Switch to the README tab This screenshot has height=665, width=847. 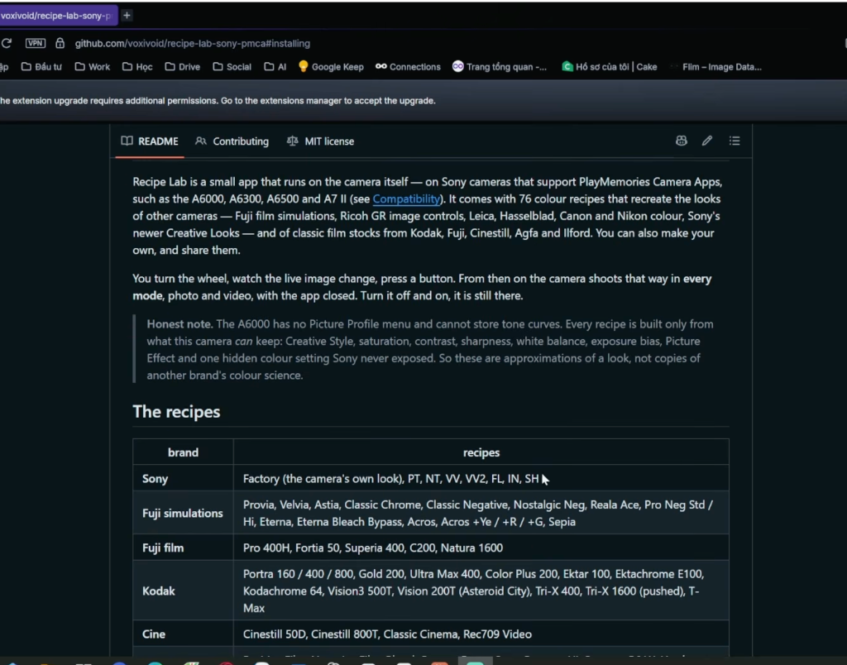pos(150,141)
